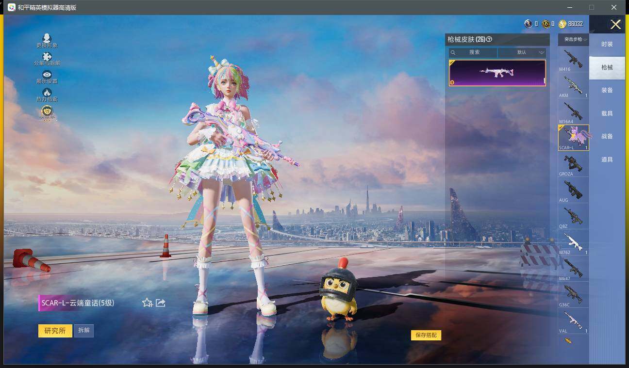Switch to the 时装 tab
629x368 pixels.
tap(607, 44)
